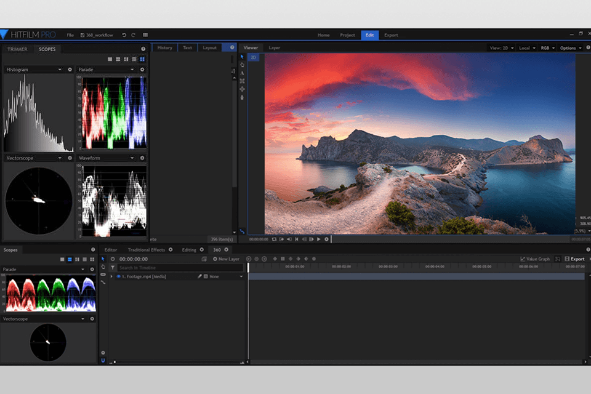Jump to start of the clip
The width and height of the screenshot is (591, 394).
coord(297,239)
